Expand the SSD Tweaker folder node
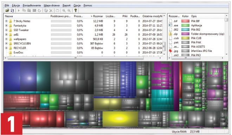This screenshot has width=232, height=135. pyautogui.click(x=6, y=30)
